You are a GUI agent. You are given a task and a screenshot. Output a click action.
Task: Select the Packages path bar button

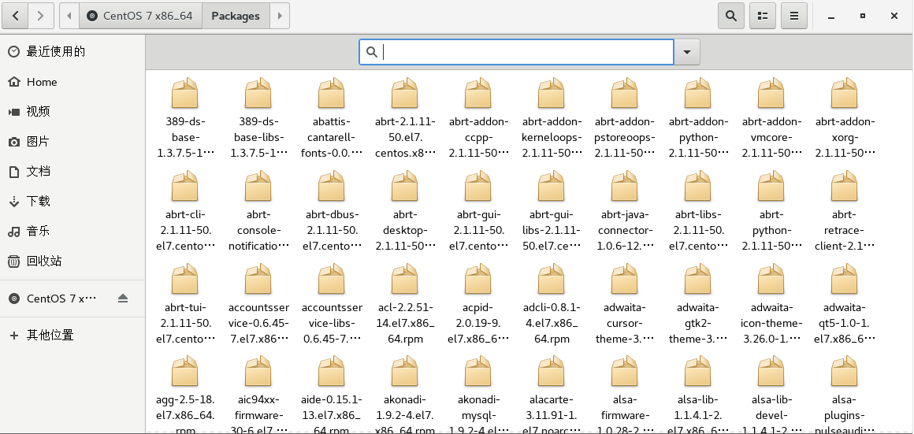click(236, 16)
